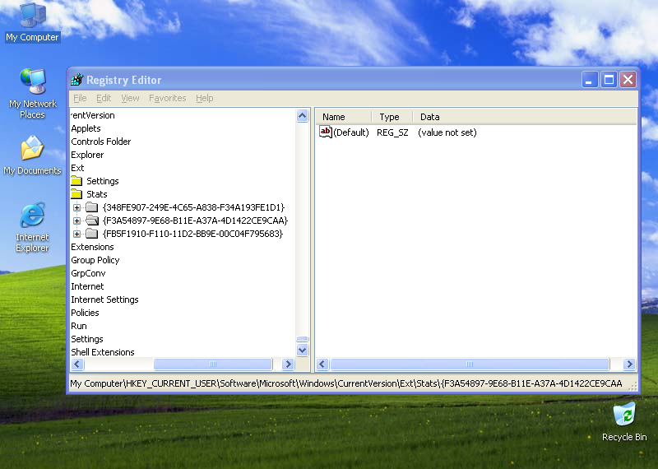Open the Help menu
Viewport: 658px width, 469px height.
click(x=204, y=98)
